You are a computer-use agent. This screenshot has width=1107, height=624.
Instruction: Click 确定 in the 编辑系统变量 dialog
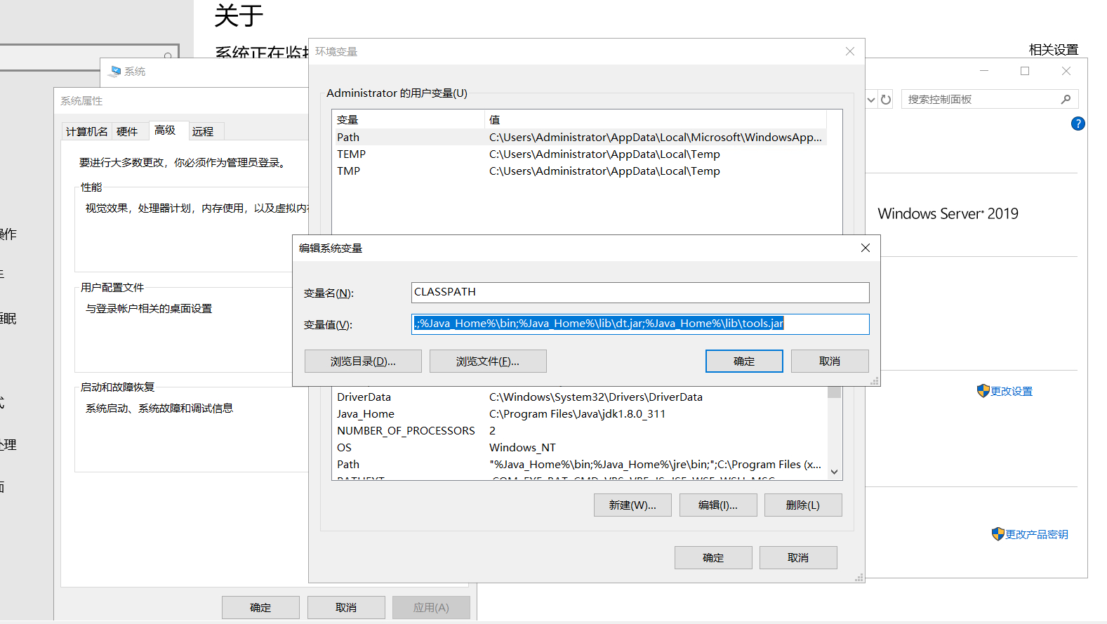[x=744, y=361]
